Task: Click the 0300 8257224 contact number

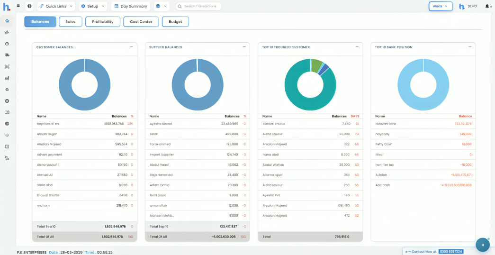Action: 451,252
